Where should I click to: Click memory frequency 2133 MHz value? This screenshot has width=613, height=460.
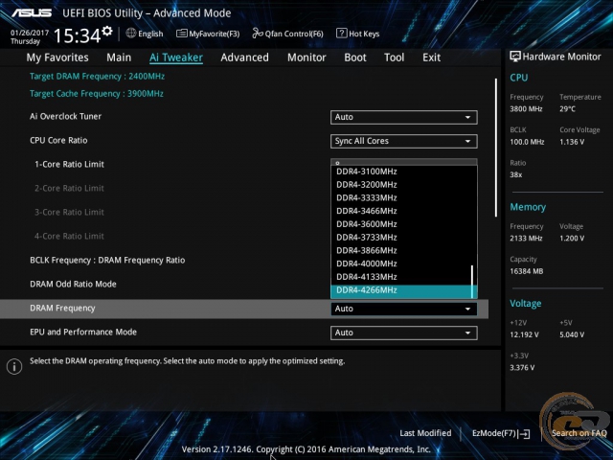(x=526, y=239)
